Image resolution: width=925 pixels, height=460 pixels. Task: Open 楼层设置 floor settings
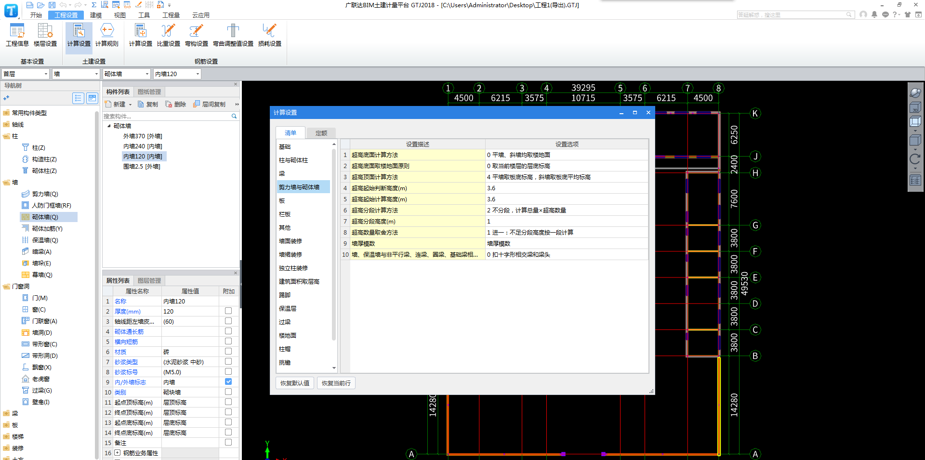coord(45,35)
